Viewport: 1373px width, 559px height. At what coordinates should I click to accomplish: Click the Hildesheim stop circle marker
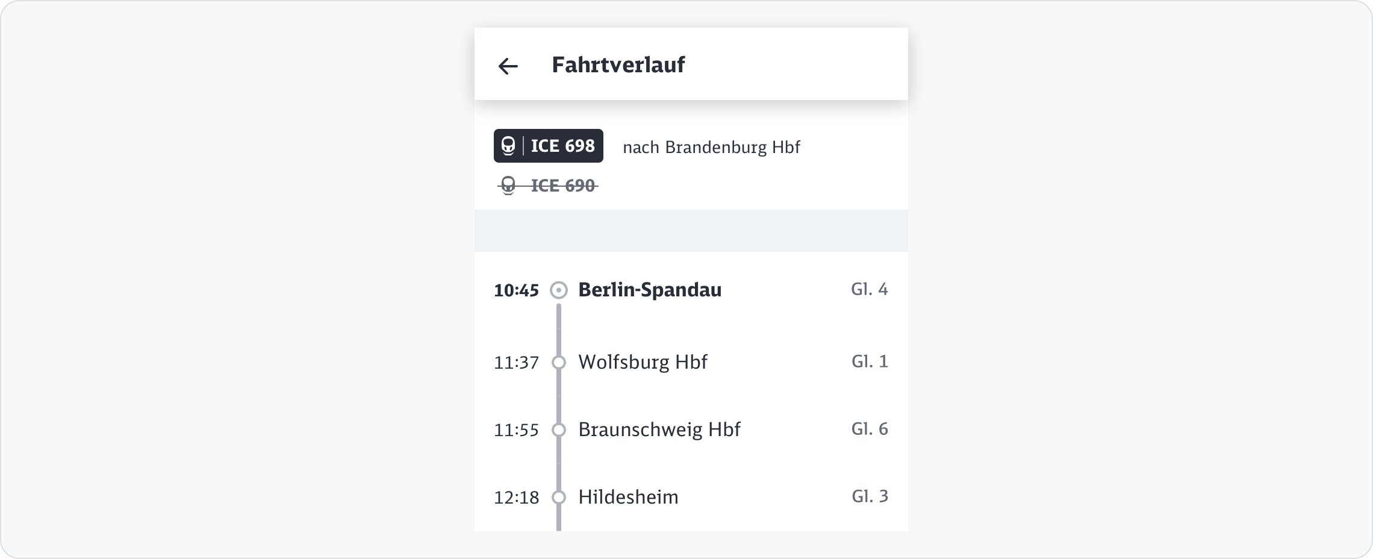559,498
